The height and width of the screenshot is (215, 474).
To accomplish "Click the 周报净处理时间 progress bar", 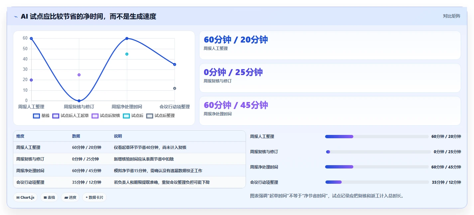I will pyautogui.click(x=377, y=167).
